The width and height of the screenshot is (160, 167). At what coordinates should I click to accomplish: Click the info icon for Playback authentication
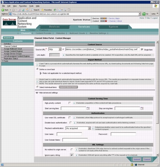tap(93, 128)
